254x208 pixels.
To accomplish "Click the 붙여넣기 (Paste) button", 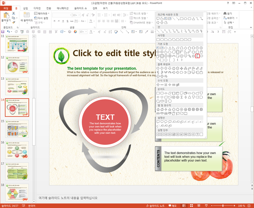I will (x=6, y=17).
